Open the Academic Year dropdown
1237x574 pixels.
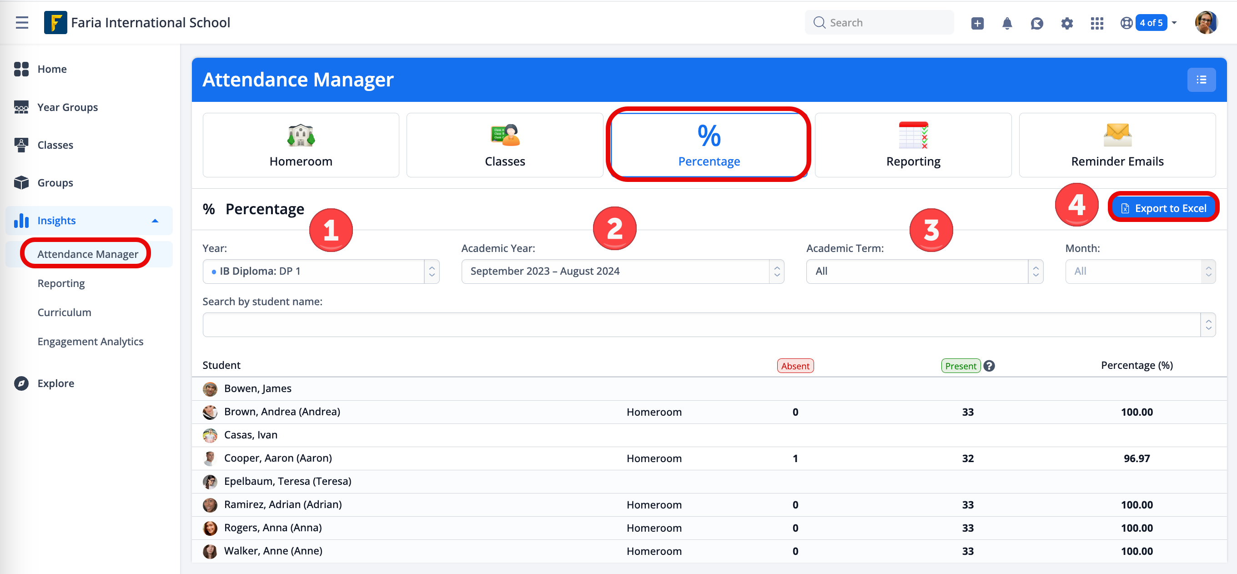(622, 272)
